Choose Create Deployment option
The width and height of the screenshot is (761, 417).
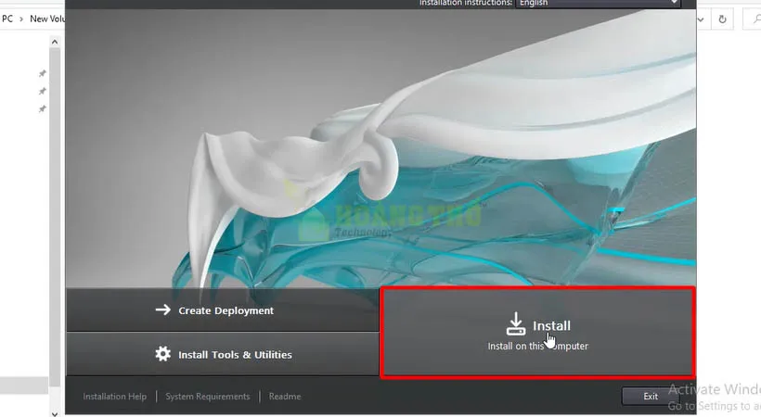(x=223, y=310)
